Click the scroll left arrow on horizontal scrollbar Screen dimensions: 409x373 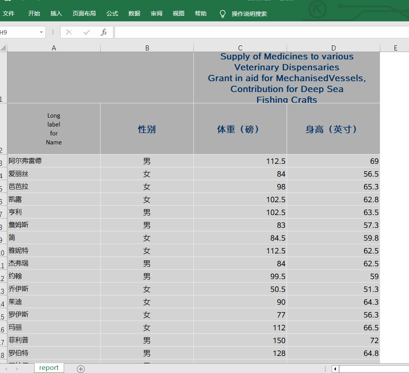335,369
